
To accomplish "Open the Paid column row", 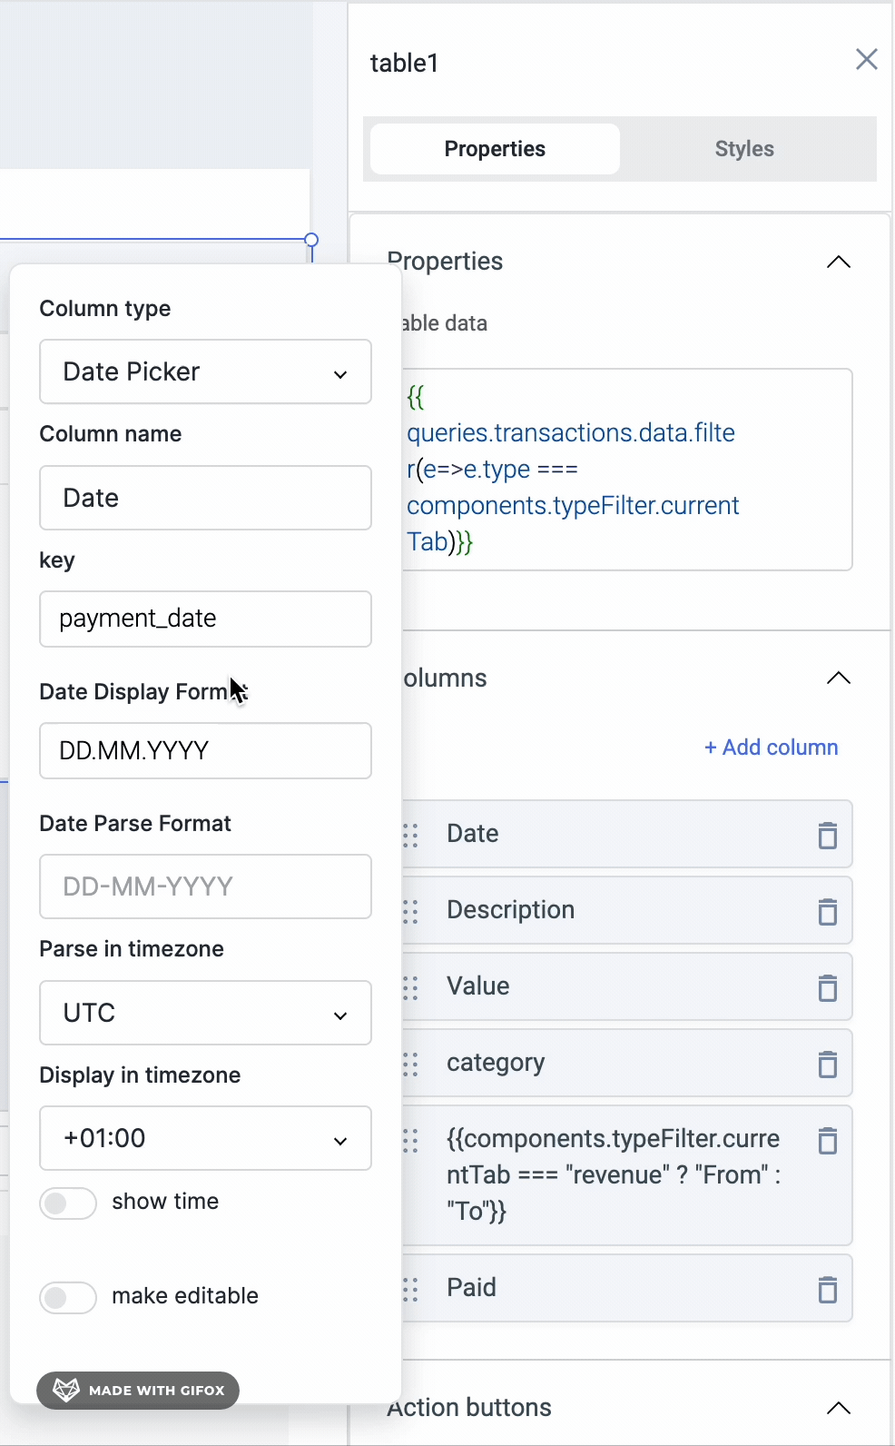I will [626, 1288].
